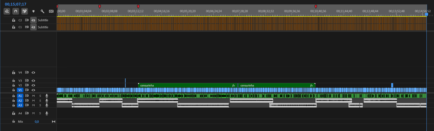Image resolution: width=434 pixels, height=131 pixels.
Task: Solo the A1 track
Action: (x=40, y=96)
